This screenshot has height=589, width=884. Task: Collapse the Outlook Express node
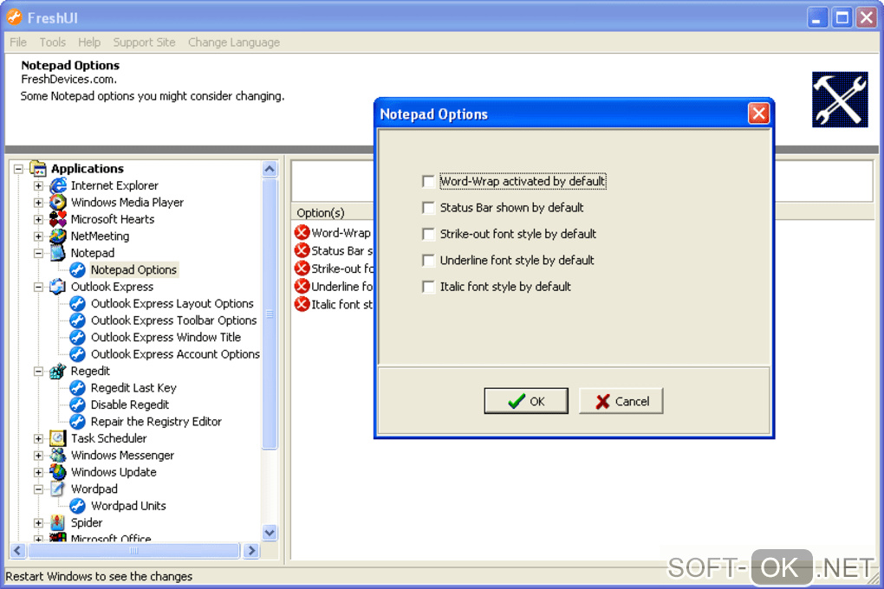38,287
